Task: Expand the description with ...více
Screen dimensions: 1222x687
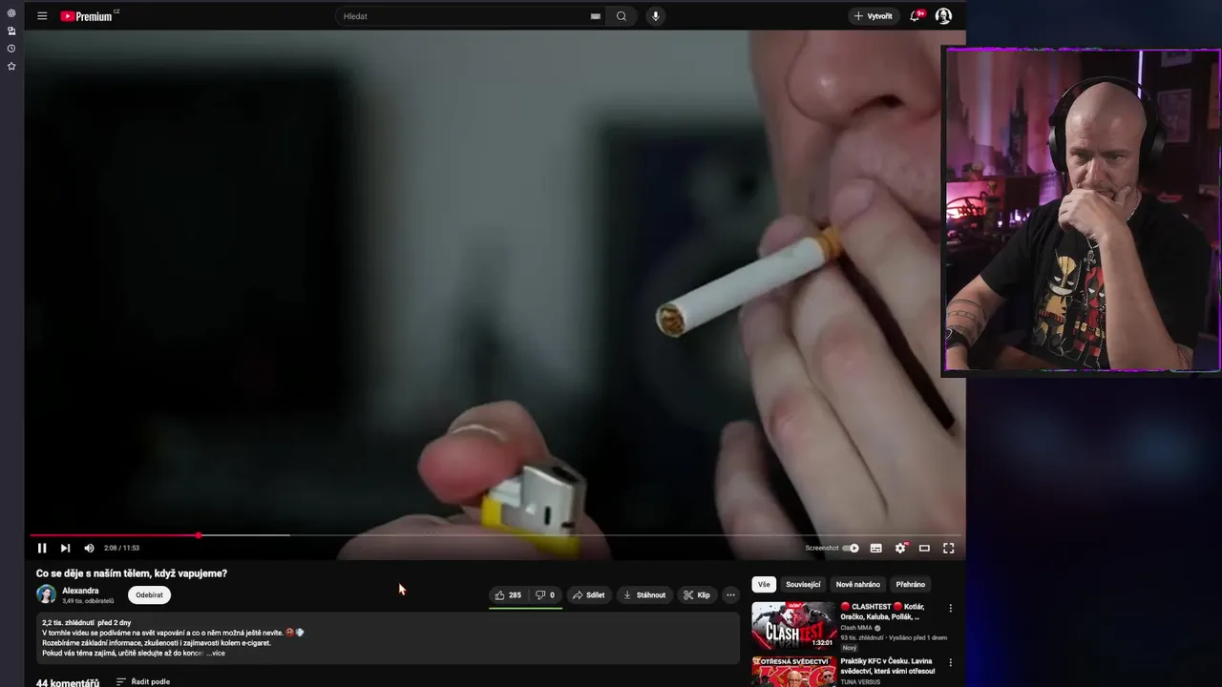Action: (x=216, y=653)
